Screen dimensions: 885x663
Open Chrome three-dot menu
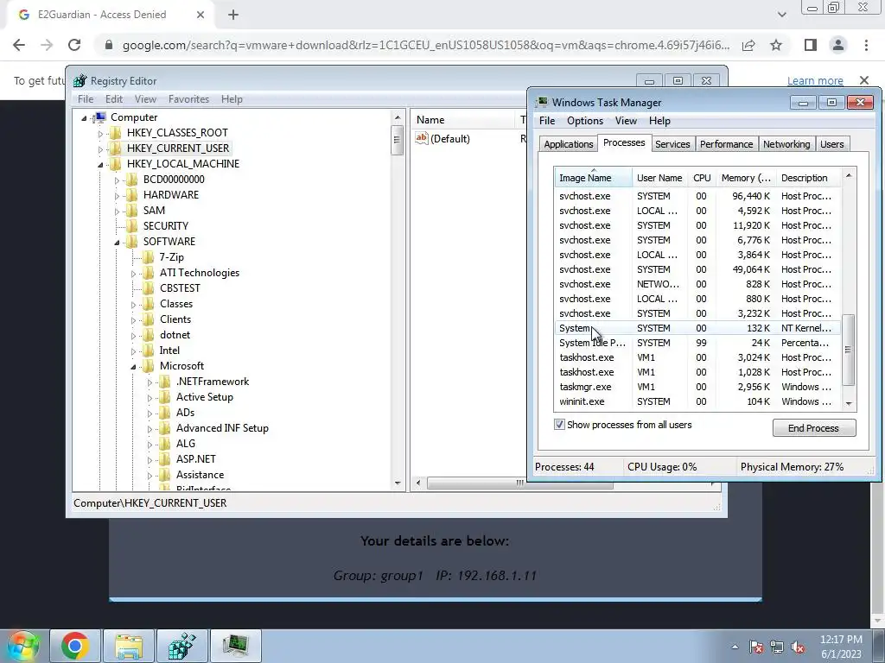point(866,45)
